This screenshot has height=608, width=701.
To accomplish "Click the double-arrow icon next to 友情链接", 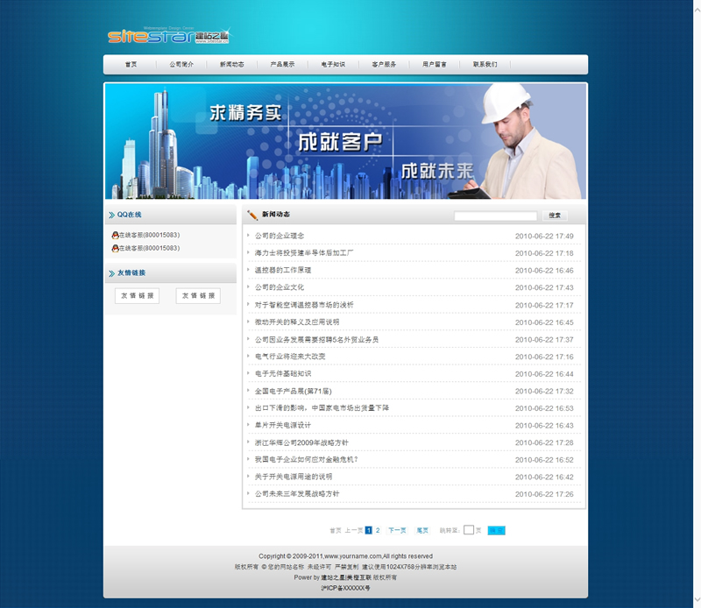I will pos(111,273).
